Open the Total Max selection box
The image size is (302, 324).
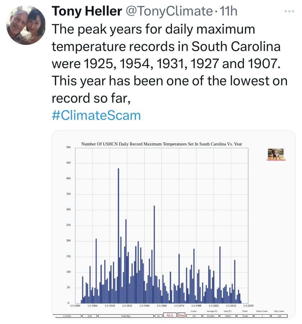(126, 316)
